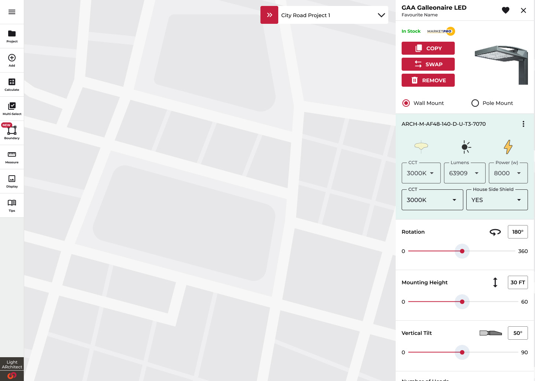
Task: Select the Pole Mount radio button
Action: click(x=475, y=103)
